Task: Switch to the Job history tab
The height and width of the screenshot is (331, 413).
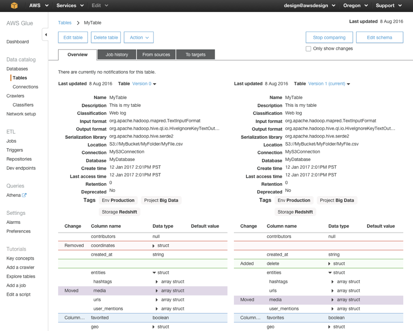Action: coord(117,55)
